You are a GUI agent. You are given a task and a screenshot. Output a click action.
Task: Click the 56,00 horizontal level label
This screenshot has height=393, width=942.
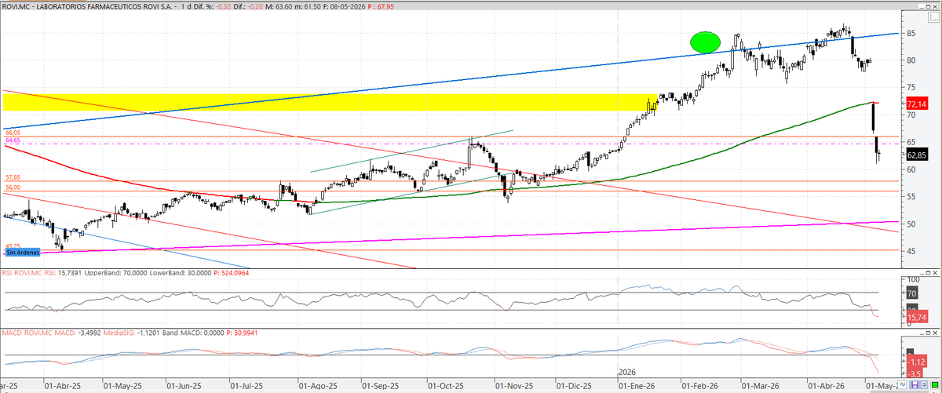tap(12, 187)
